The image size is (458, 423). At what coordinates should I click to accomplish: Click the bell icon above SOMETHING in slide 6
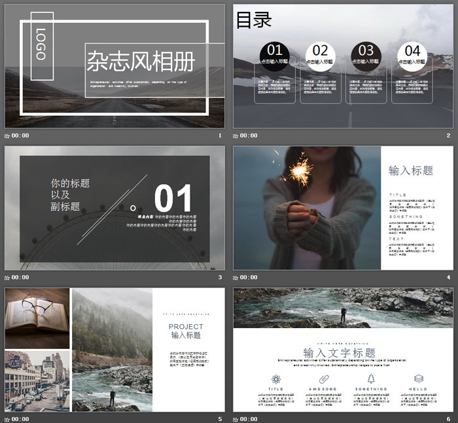tap(371, 378)
